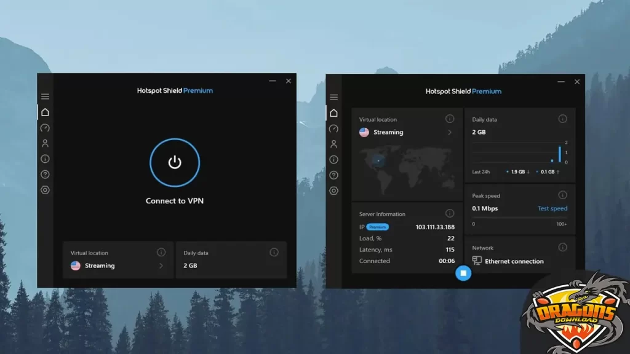Viewport: 630px width, 354px height.
Task: Click help question icon in right window sidebar
Action: (333, 175)
